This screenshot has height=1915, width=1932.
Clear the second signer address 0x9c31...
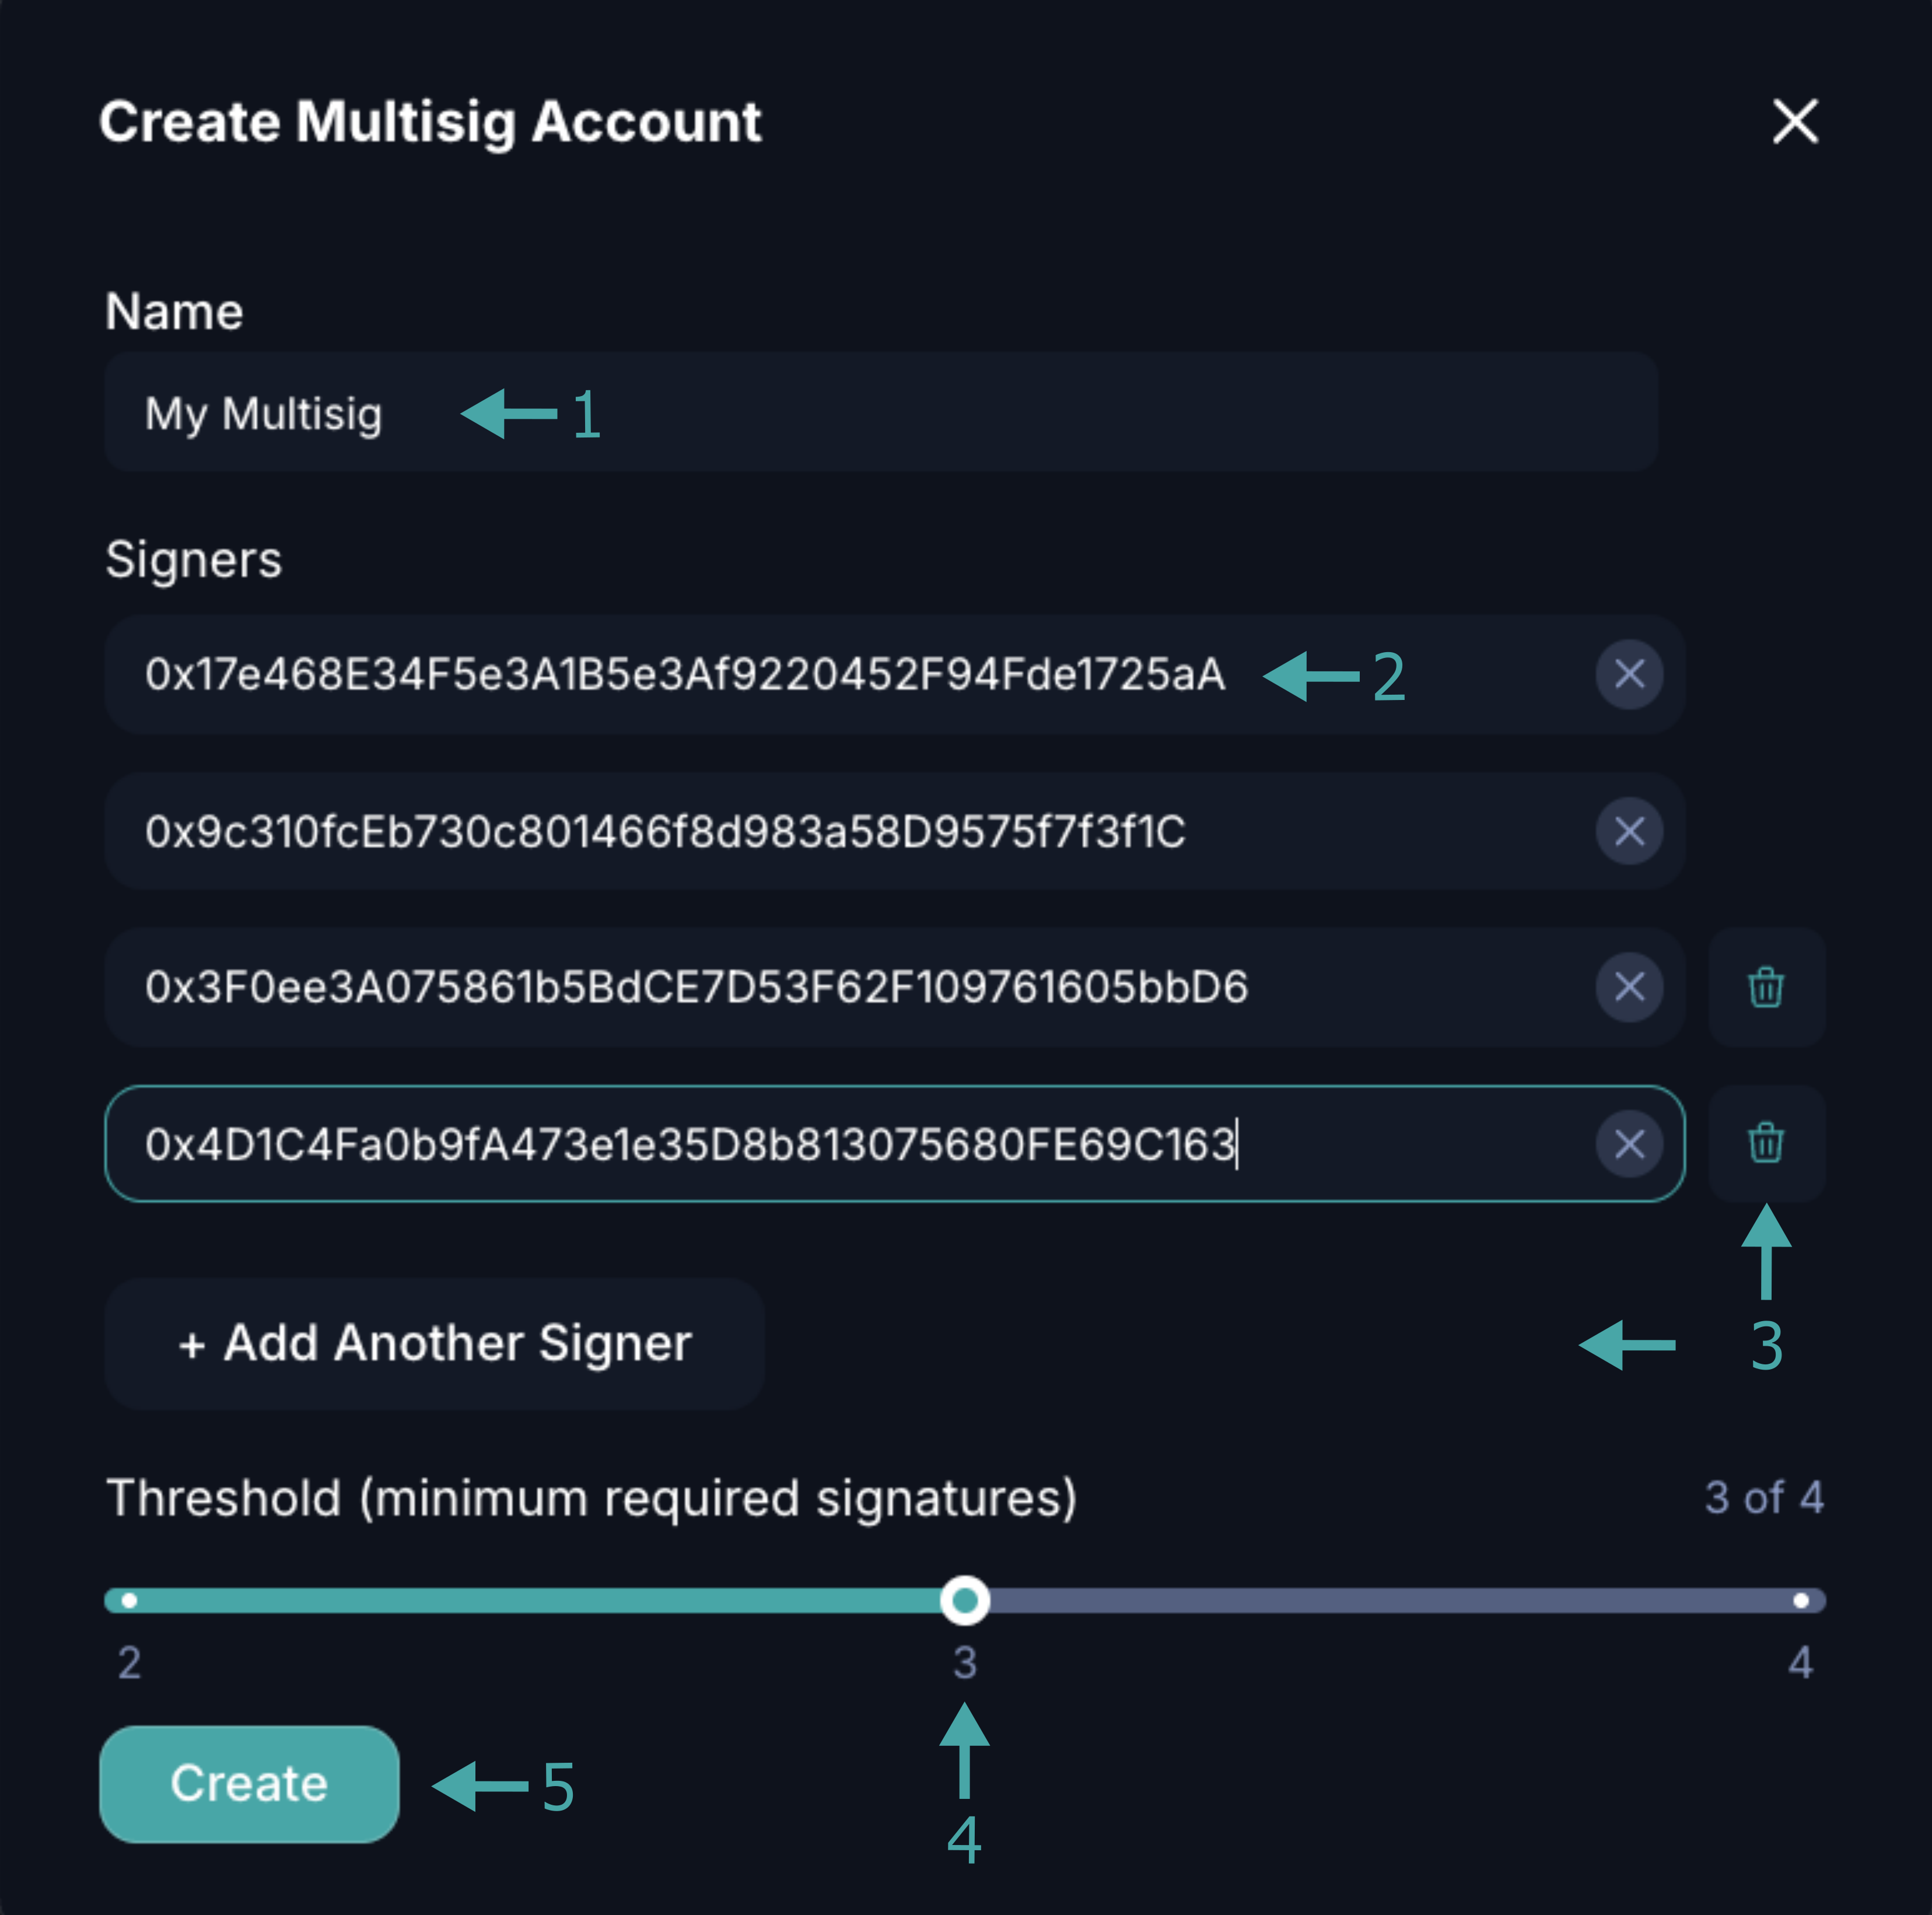1629,831
